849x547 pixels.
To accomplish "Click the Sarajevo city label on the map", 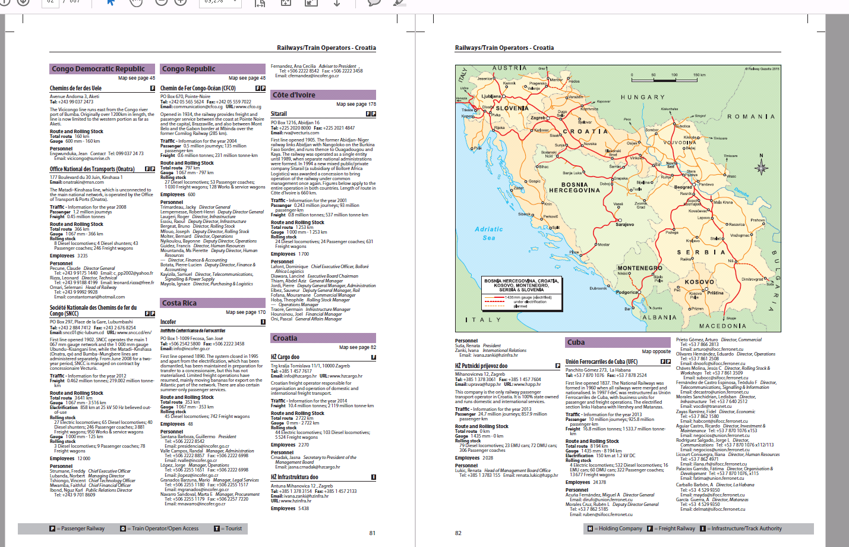I will click(625, 225).
